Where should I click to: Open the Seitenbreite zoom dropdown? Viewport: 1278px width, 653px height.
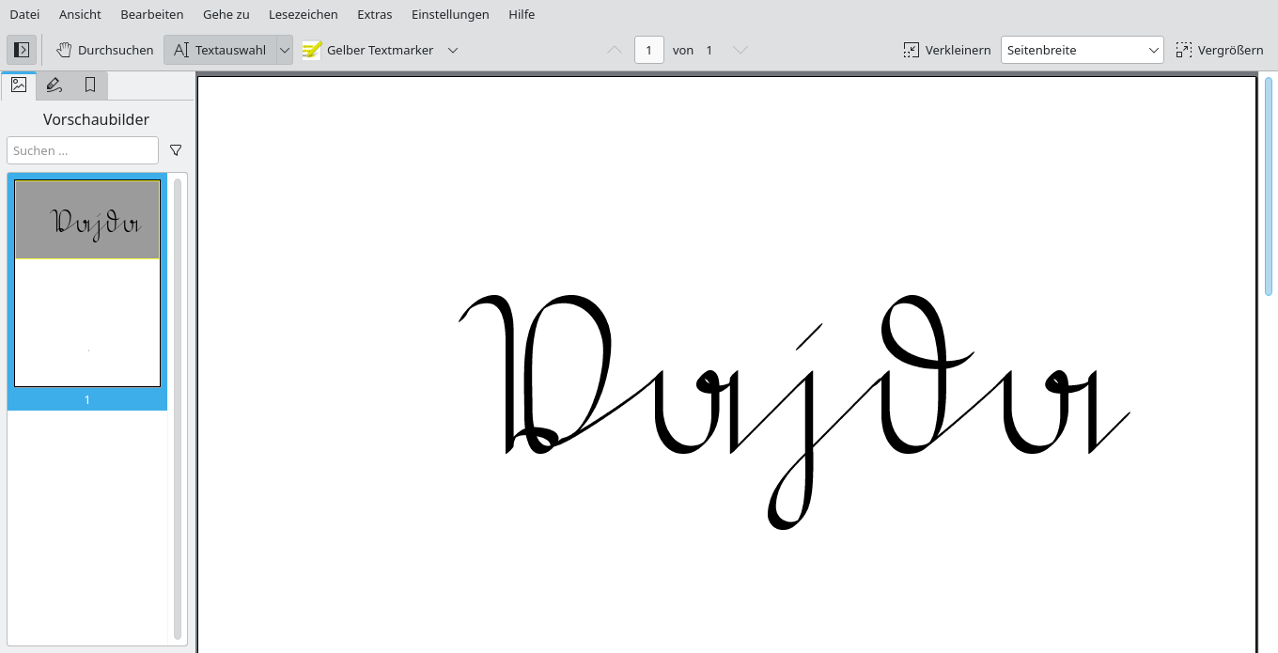click(1082, 50)
